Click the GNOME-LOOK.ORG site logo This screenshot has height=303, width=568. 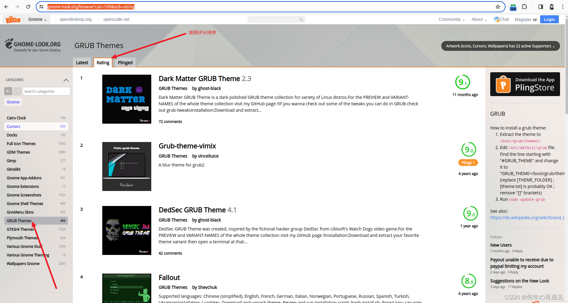pos(33,45)
